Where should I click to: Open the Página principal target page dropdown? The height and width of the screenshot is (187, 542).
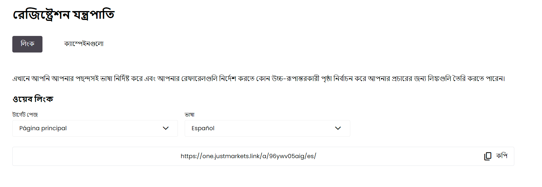coord(95,128)
